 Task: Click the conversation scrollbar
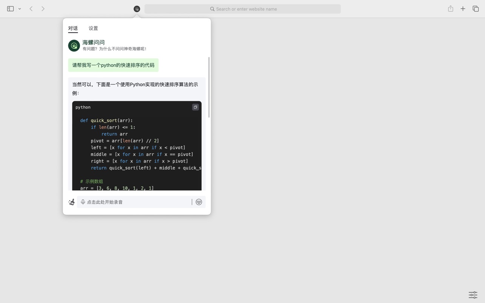click(209, 87)
